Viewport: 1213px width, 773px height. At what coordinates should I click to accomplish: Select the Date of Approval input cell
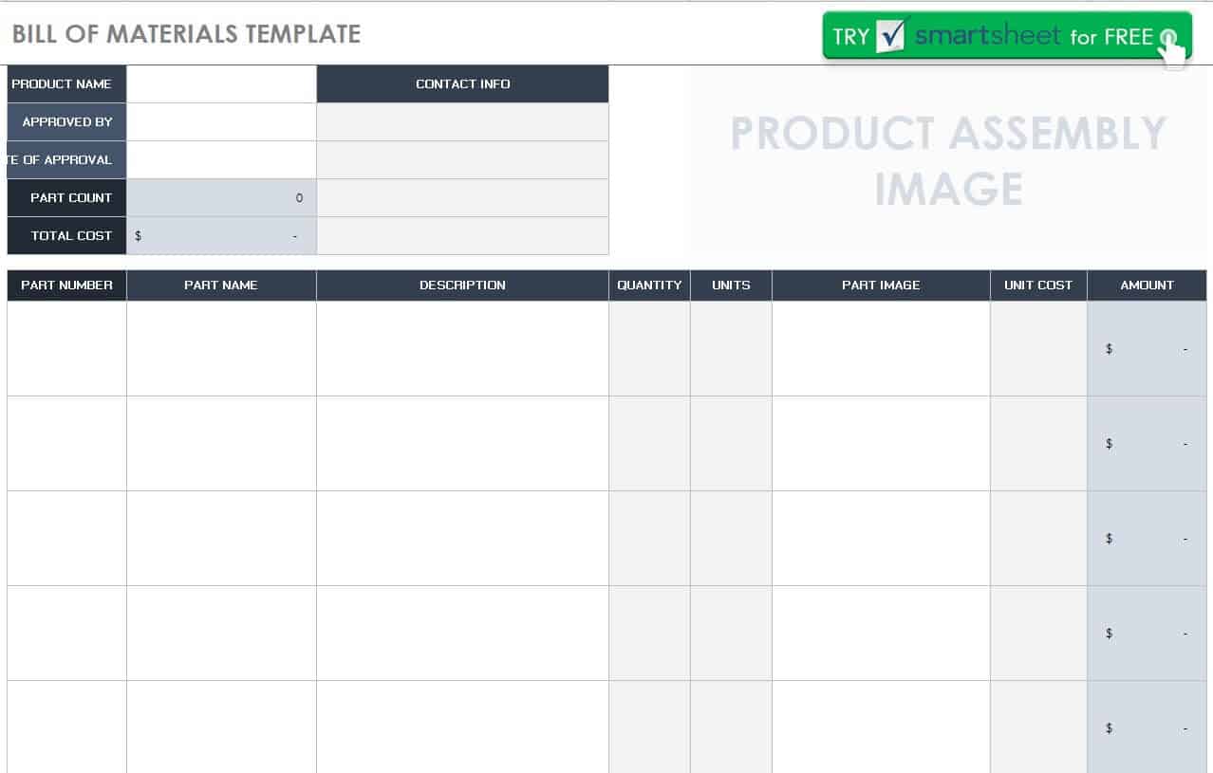tap(221, 159)
